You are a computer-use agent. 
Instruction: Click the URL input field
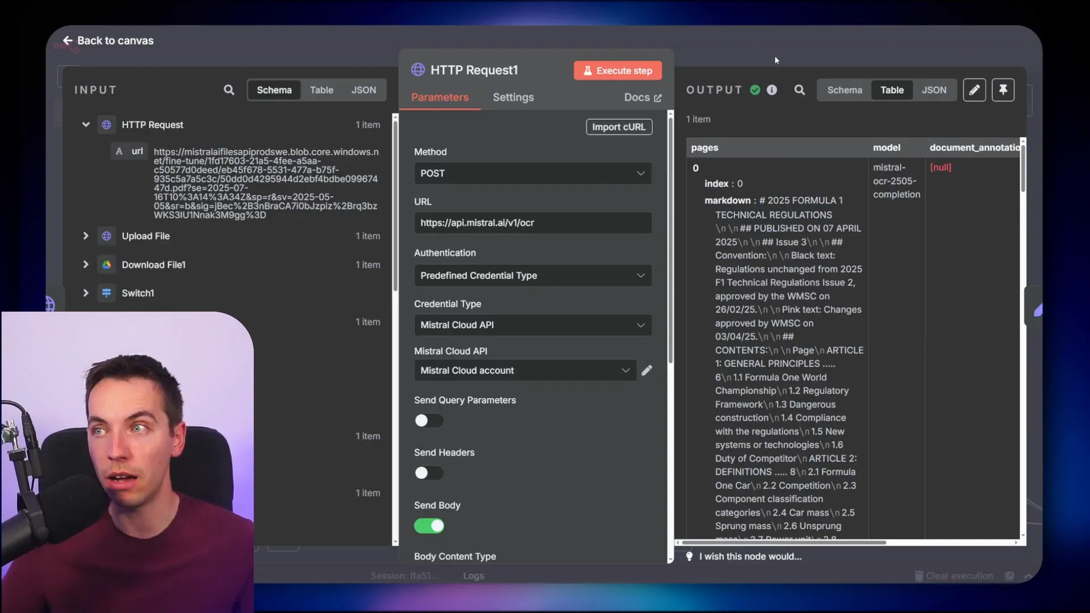pos(533,222)
